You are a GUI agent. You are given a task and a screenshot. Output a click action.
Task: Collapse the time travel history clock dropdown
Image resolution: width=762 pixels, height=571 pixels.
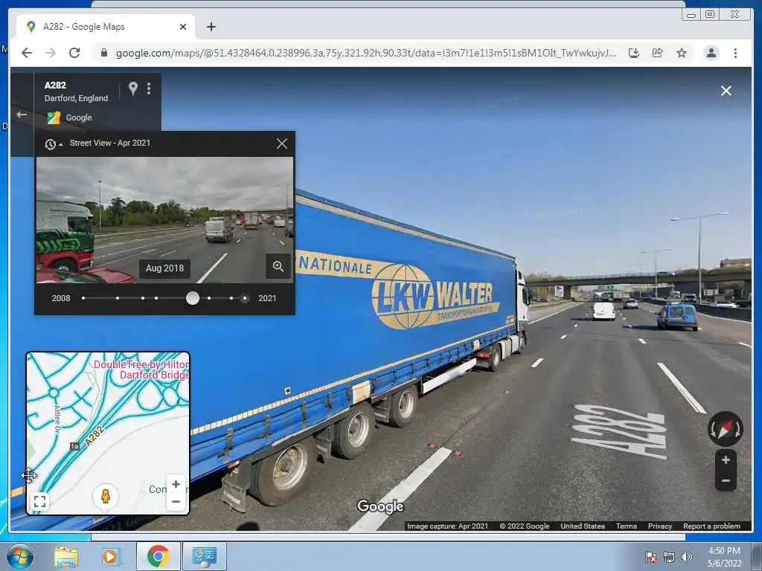point(54,143)
